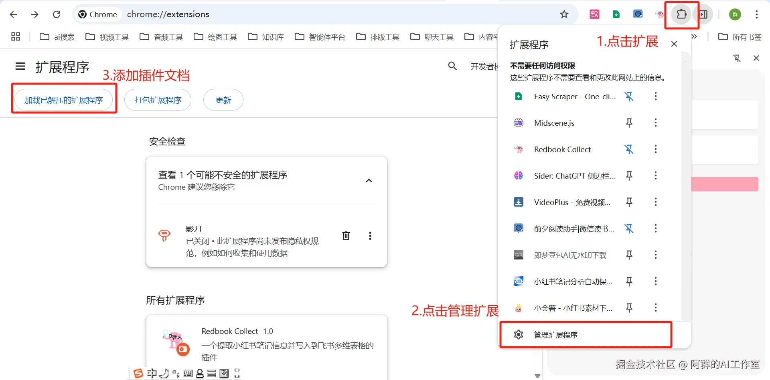
Task: Open the 智能体平台 bookmark folder
Action: coord(320,37)
